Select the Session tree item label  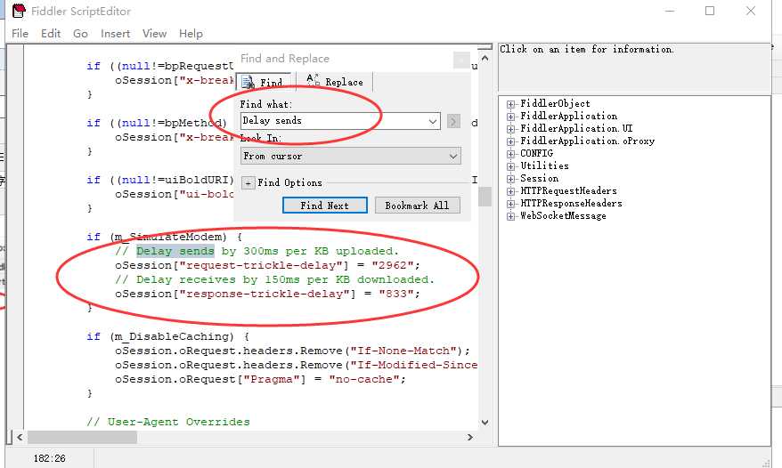coord(539,179)
